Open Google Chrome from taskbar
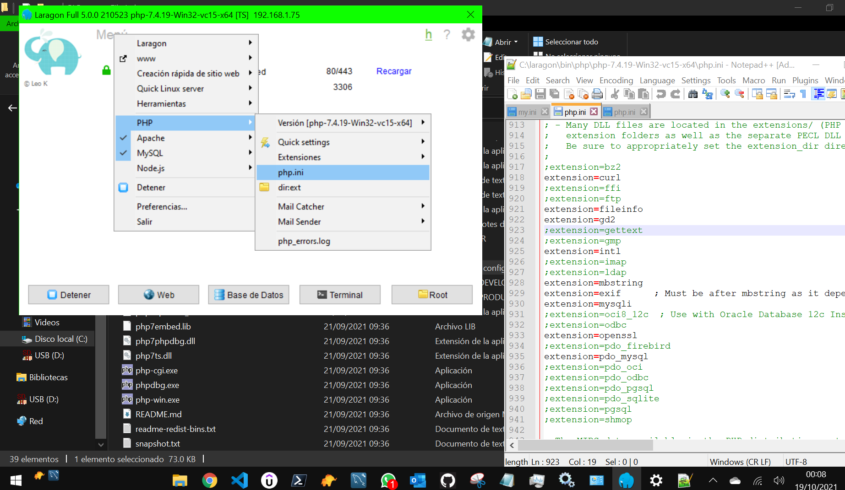This screenshot has width=845, height=490. coord(209,480)
